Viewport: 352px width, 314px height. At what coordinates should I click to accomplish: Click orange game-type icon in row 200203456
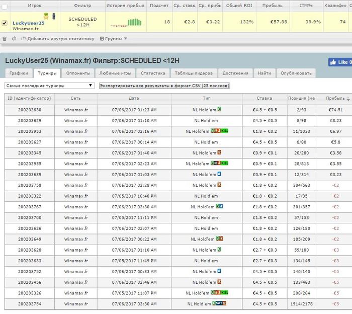[219, 282]
